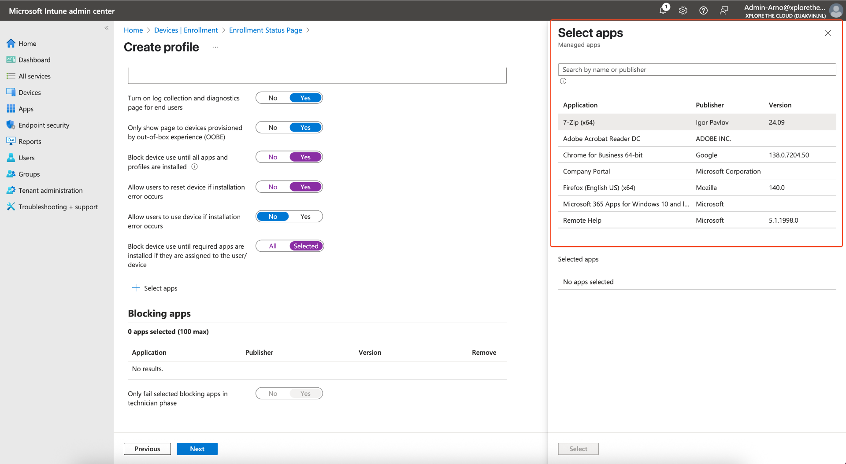Open All services in the sidebar menu
This screenshot has height=464, width=846.
[x=34, y=76]
